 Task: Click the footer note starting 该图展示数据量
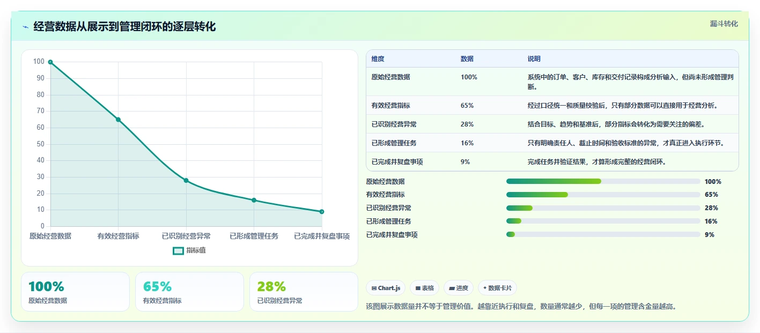(x=521, y=307)
